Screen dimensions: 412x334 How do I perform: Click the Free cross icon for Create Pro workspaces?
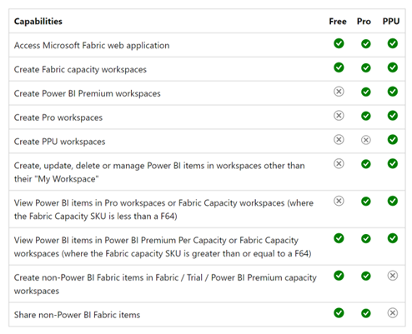tap(339, 116)
